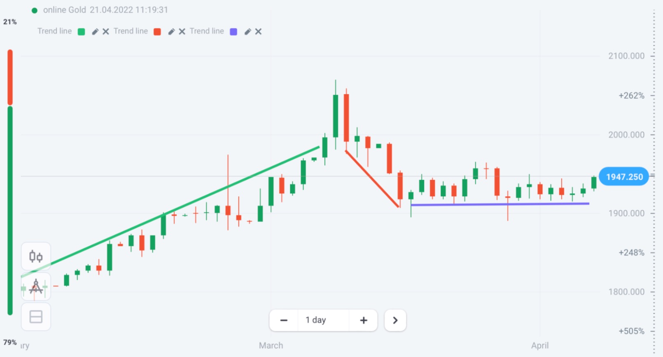Viewport: 663px width, 357px height.
Task: Click the green trend line color swatch
Action: tap(82, 32)
